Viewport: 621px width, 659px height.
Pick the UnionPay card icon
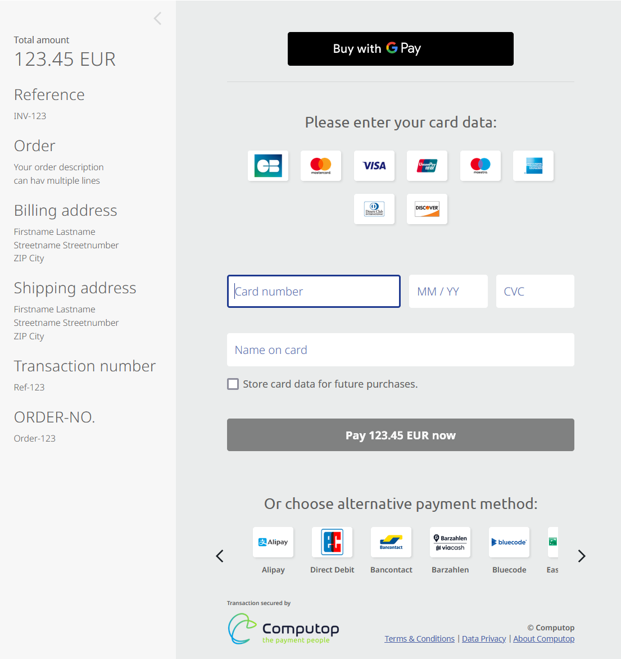(x=427, y=166)
